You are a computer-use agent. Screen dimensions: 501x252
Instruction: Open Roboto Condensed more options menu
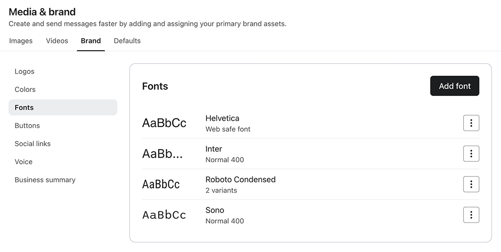click(471, 184)
